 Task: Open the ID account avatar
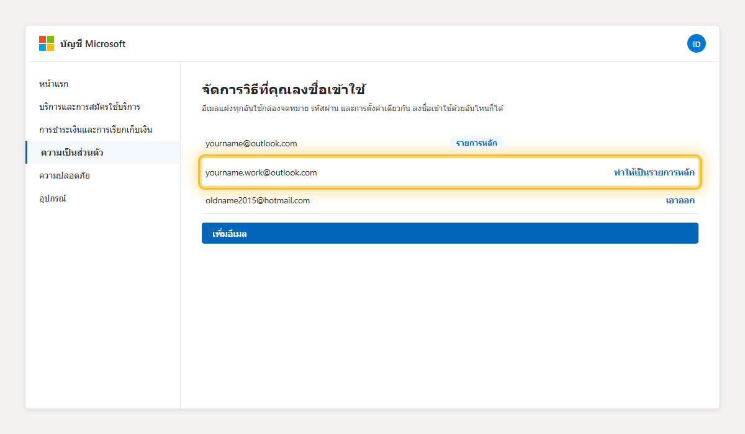[x=697, y=43]
